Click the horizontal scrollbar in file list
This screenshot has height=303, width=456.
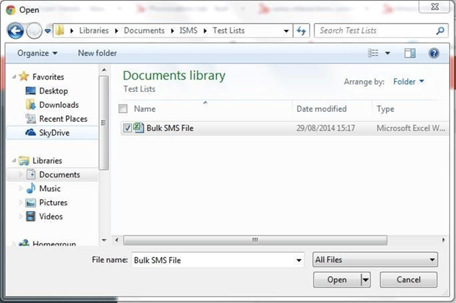[x=255, y=240]
